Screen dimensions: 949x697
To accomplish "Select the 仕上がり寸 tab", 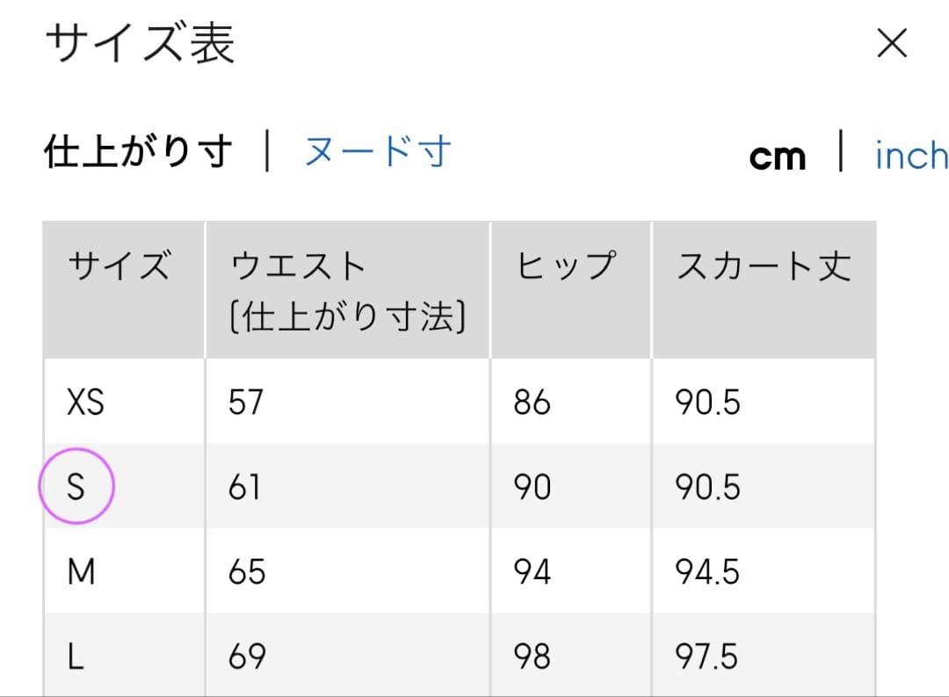I will pyautogui.click(x=138, y=152).
